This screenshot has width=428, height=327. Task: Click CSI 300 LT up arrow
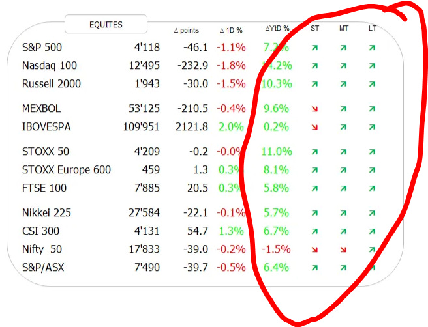pos(372,231)
